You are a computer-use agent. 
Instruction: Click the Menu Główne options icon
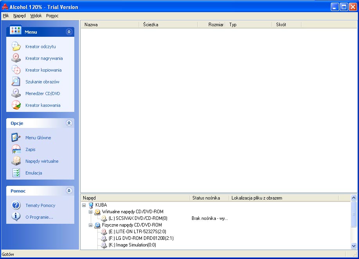[x=16, y=137]
